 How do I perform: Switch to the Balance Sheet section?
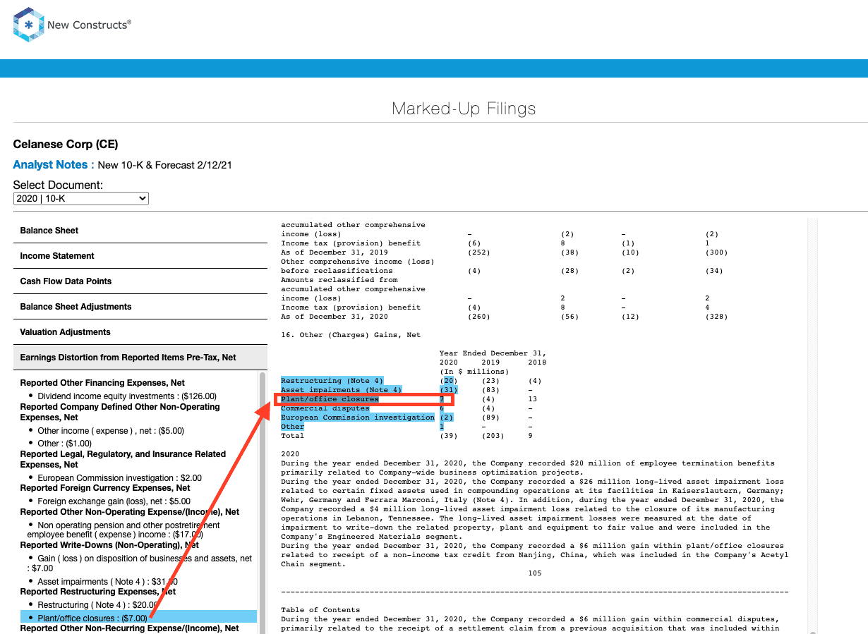tap(140, 231)
